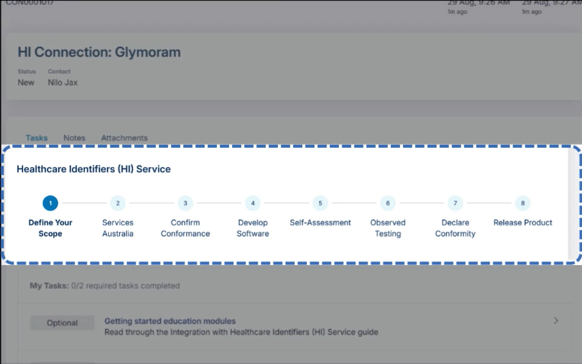Switch to the Notes tab
This screenshot has height=364, width=582.
tap(74, 137)
